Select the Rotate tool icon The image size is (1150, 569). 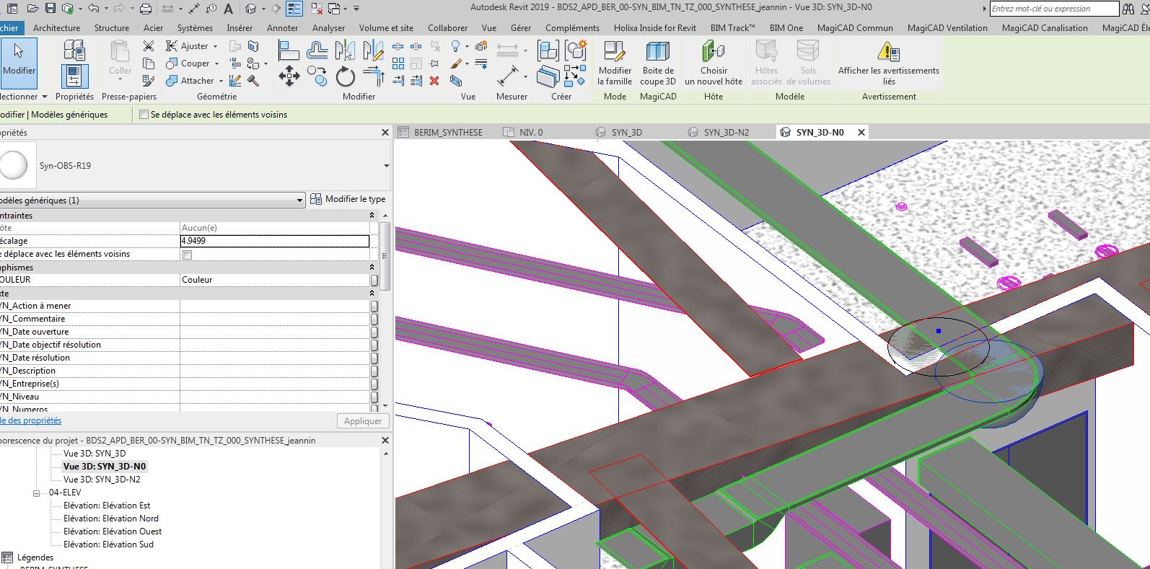346,76
